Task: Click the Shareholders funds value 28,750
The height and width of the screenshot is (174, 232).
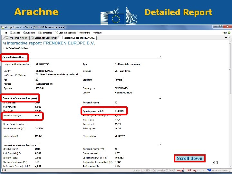Action: click(39, 129)
